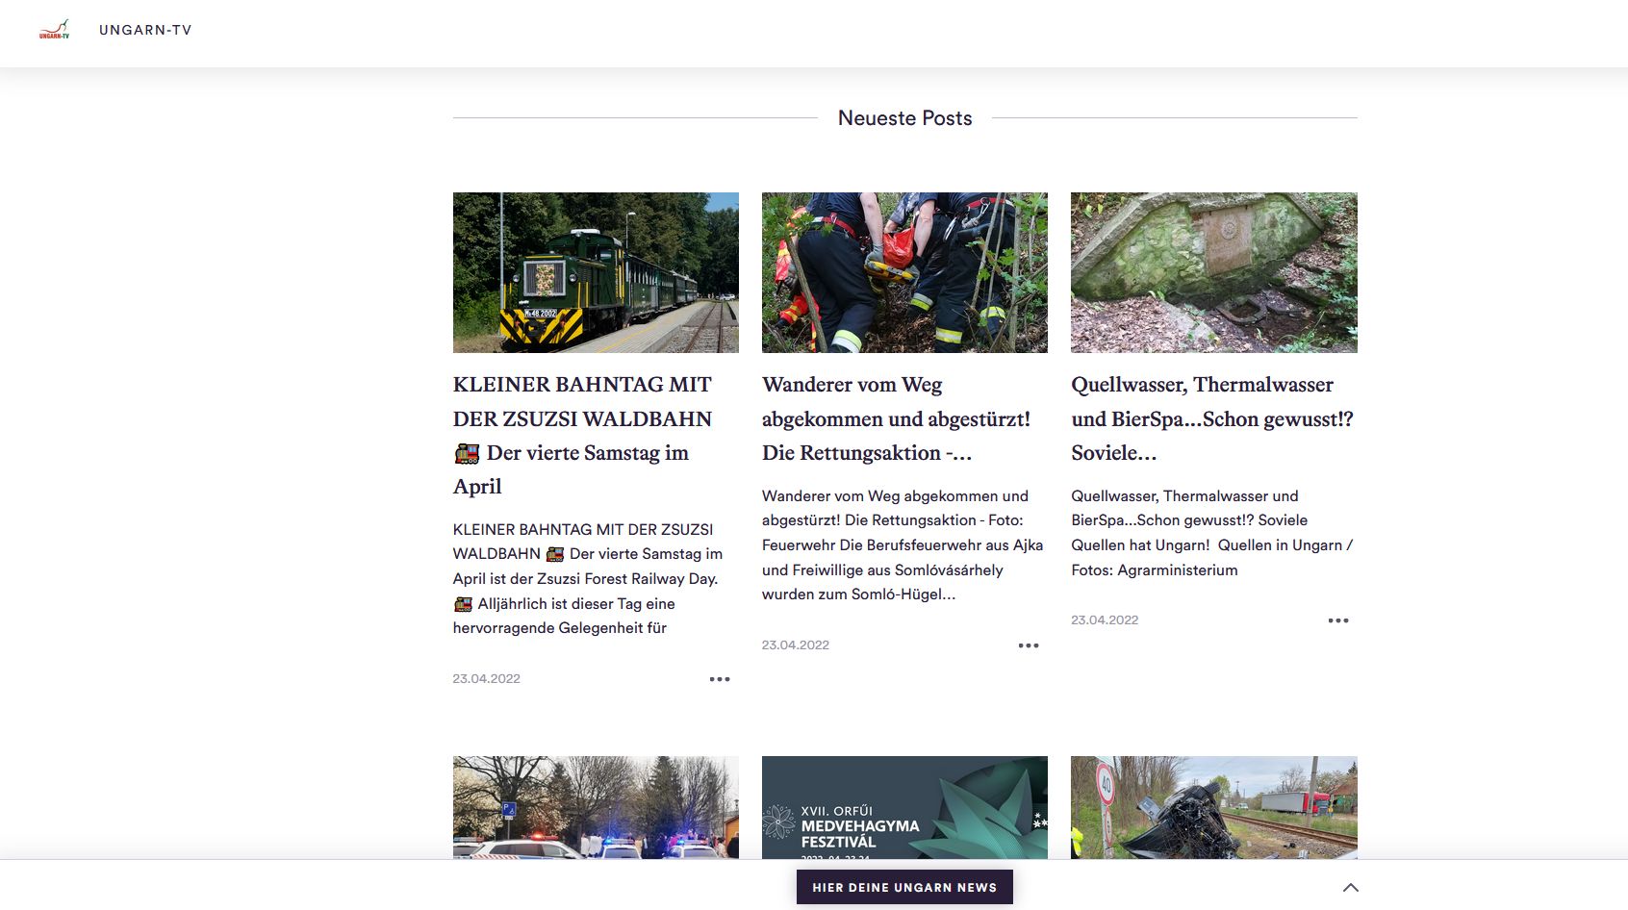
Task: Open more options for Quellwasser post
Action: pyautogui.click(x=1337, y=620)
